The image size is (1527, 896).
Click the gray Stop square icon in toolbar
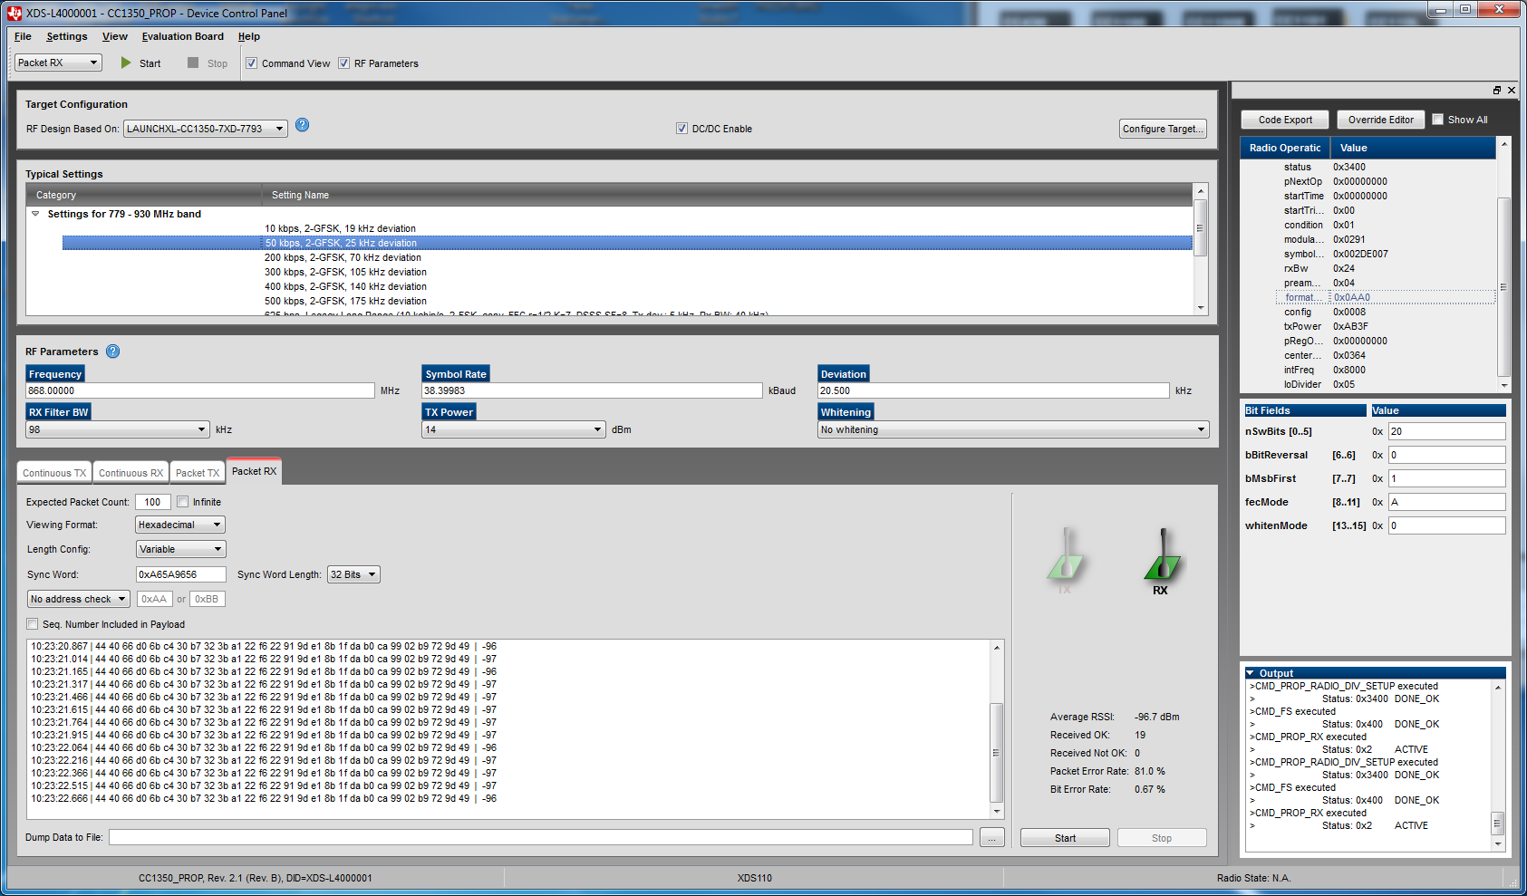193,63
